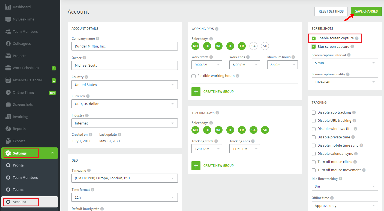Image resolution: width=384 pixels, height=211 pixels.
Task: Click info icon next to Tracking Days
Action: pyautogui.click(x=217, y=113)
